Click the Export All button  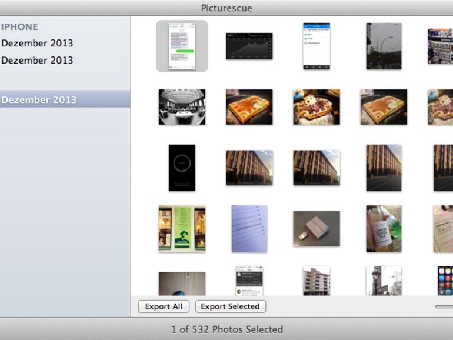pos(164,306)
